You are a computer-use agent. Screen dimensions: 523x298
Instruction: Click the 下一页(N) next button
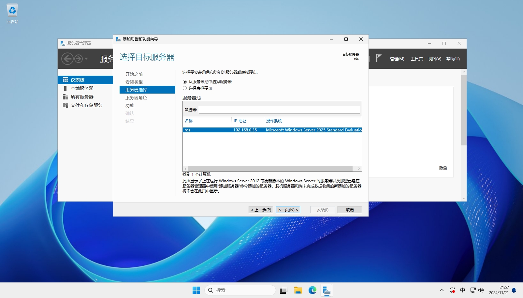tap(288, 210)
